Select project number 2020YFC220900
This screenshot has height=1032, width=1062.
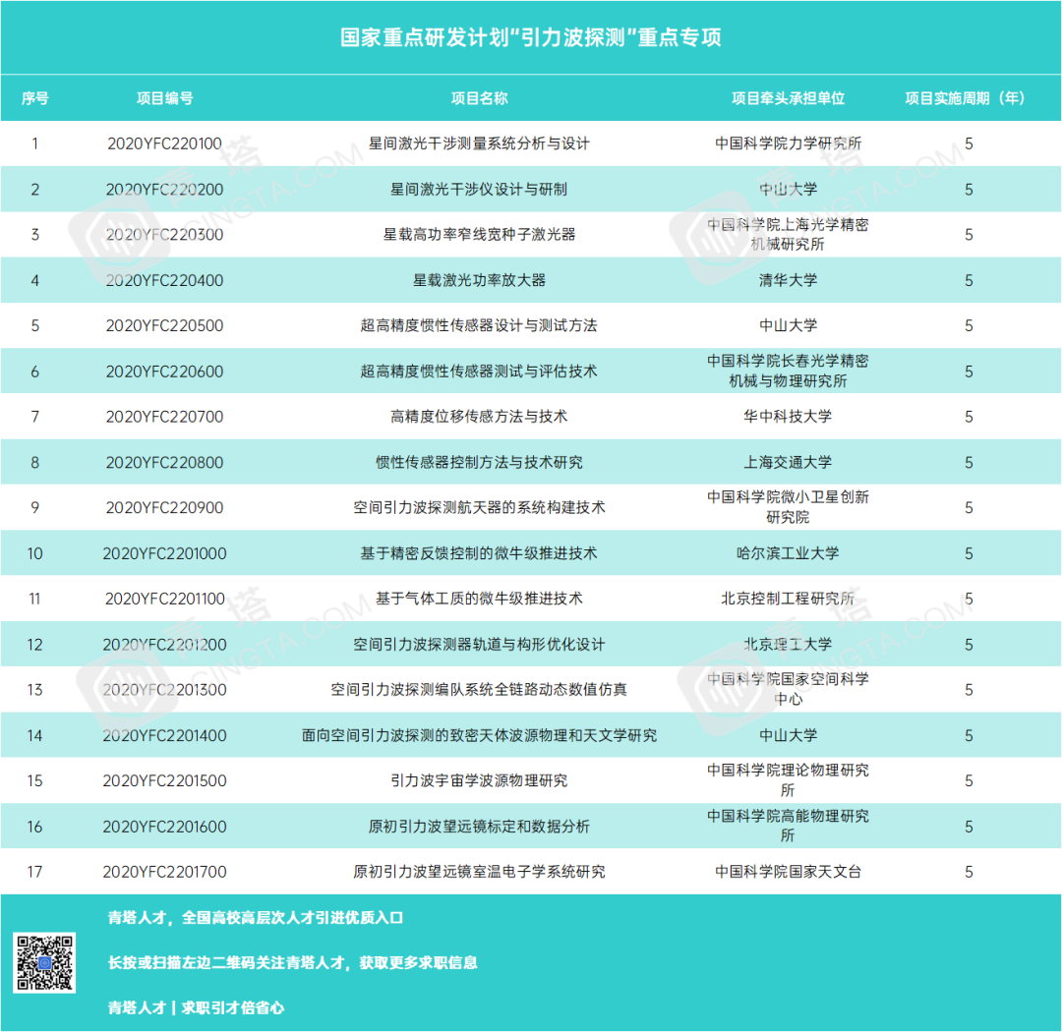click(164, 508)
